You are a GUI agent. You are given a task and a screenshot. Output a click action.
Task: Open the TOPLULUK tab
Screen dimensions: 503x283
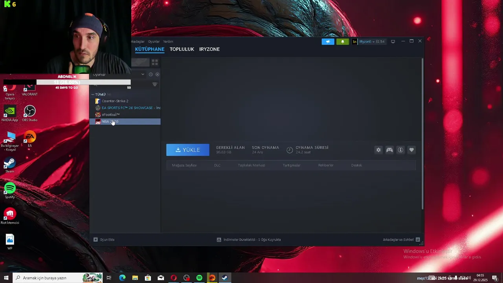(182, 49)
